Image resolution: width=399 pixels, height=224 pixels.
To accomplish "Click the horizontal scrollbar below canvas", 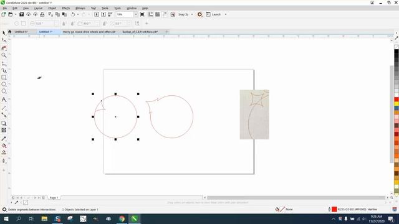I will click(x=296, y=198).
